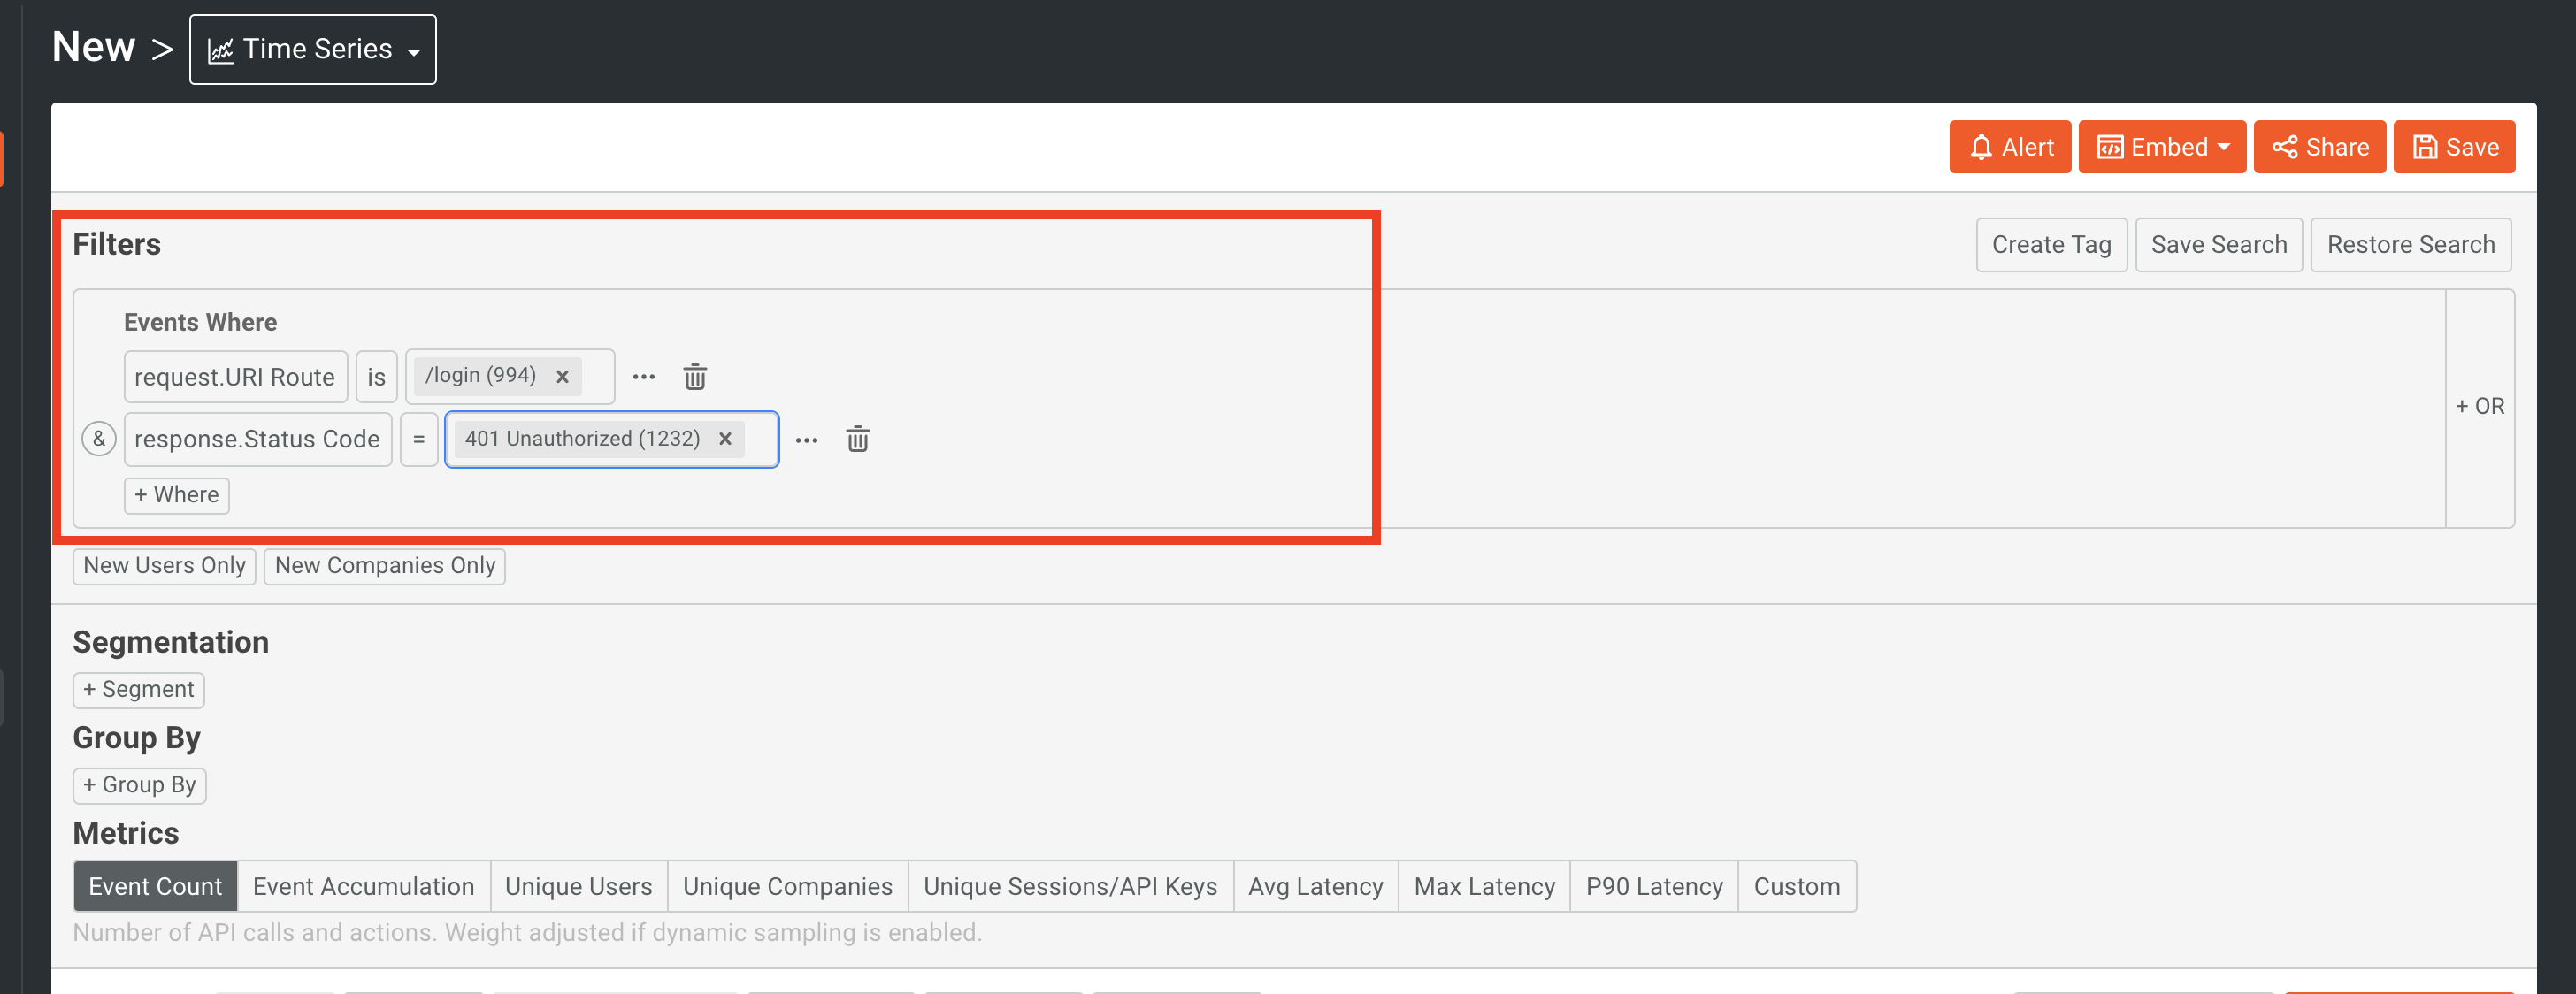Viewport: 2576px width, 994px height.
Task: Switch to P90 Latency metric
Action: 1653,887
